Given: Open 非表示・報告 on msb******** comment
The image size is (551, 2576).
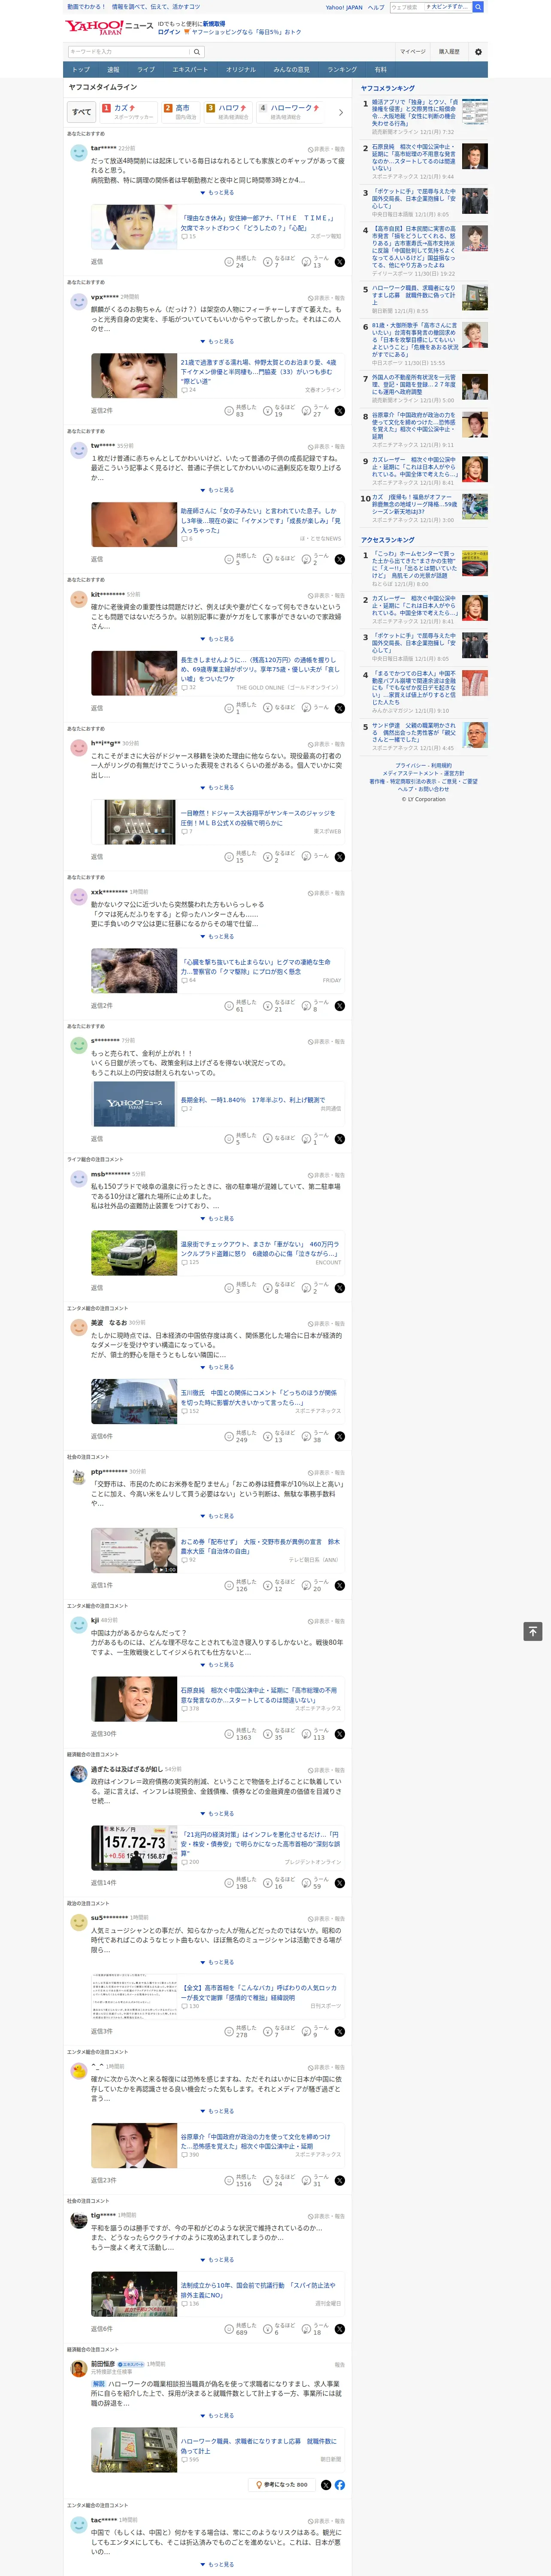Looking at the screenshot, I should (326, 1175).
